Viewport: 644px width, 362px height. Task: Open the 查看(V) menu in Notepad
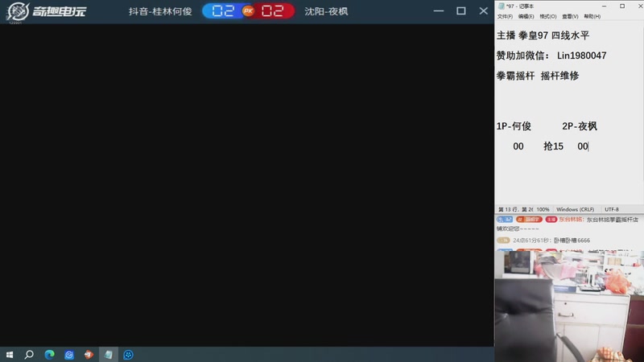coord(569,16)
